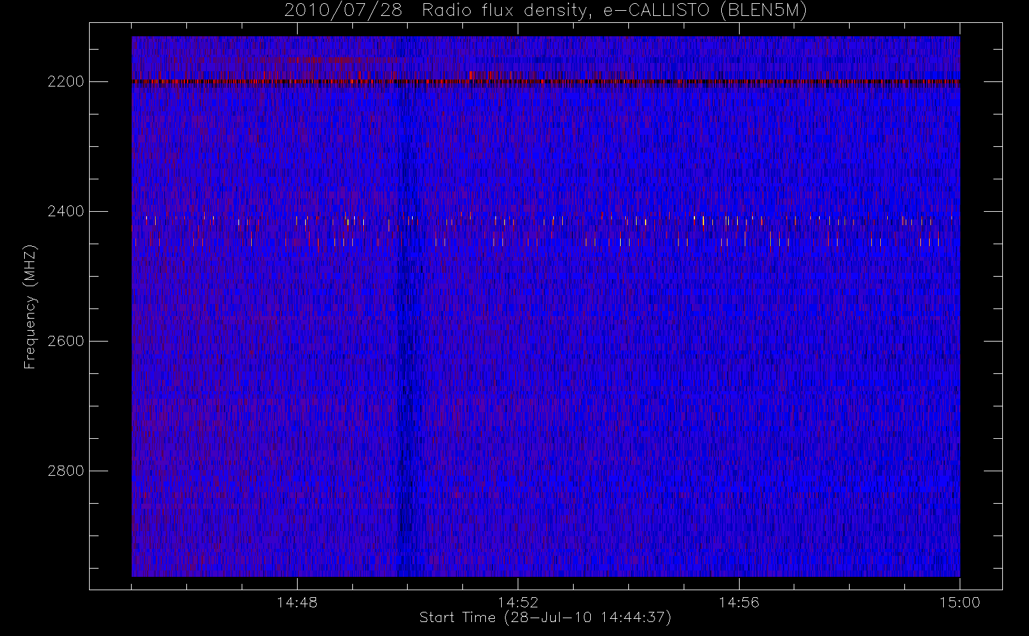Screen dimensions: 1029x636
Task: Click the 14:52 time axis label
Action: click(518, 602)
